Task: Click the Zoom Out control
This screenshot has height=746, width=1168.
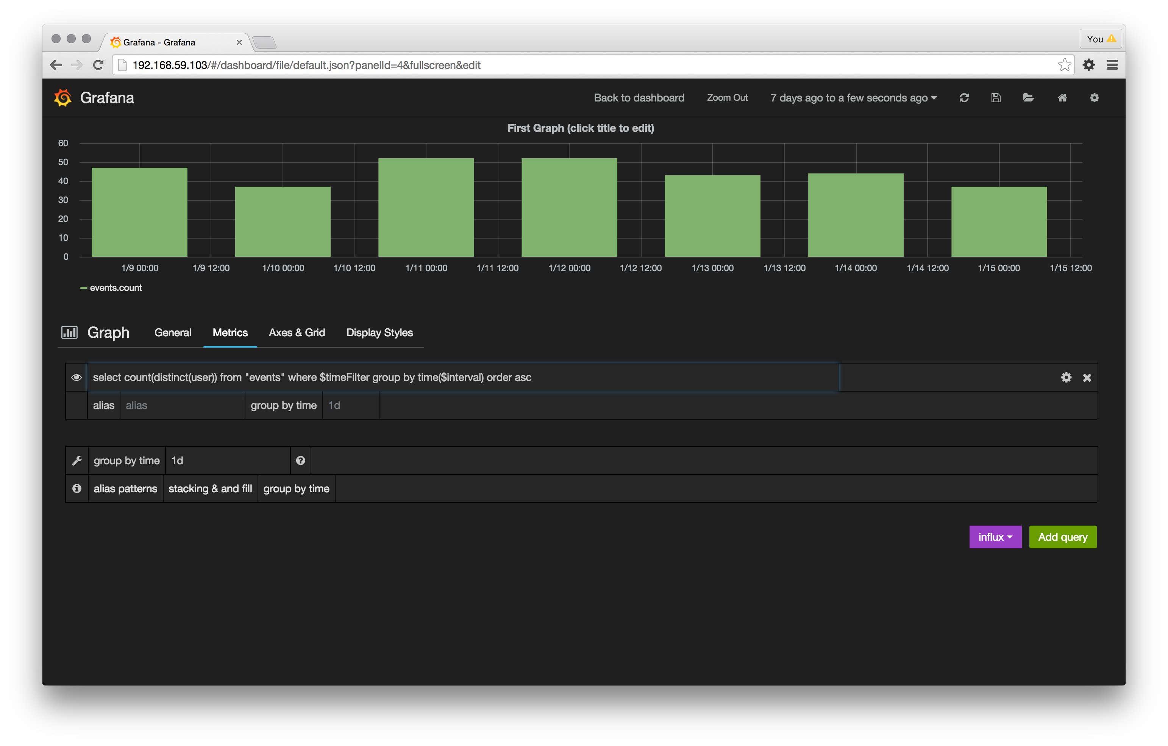Action: [727, 97]
